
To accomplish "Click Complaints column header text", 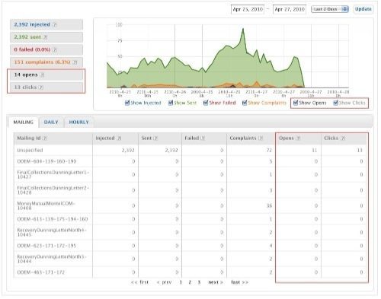I will (243, 138).
